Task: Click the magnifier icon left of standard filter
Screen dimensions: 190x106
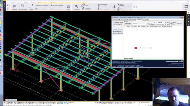Action: (67, 103)
